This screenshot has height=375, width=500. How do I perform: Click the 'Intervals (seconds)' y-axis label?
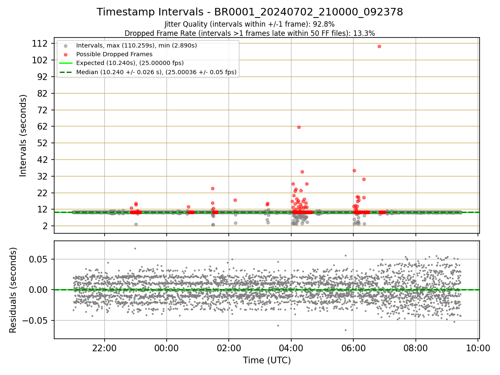pos(23,135)
